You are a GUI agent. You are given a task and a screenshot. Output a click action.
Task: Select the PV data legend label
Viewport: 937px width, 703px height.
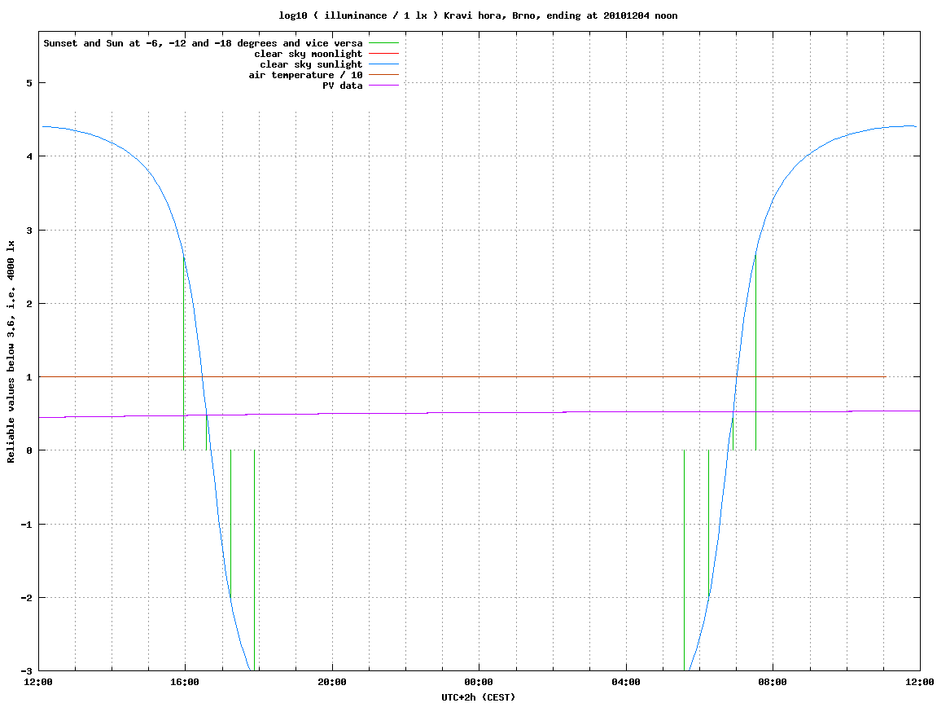point(343,86)
